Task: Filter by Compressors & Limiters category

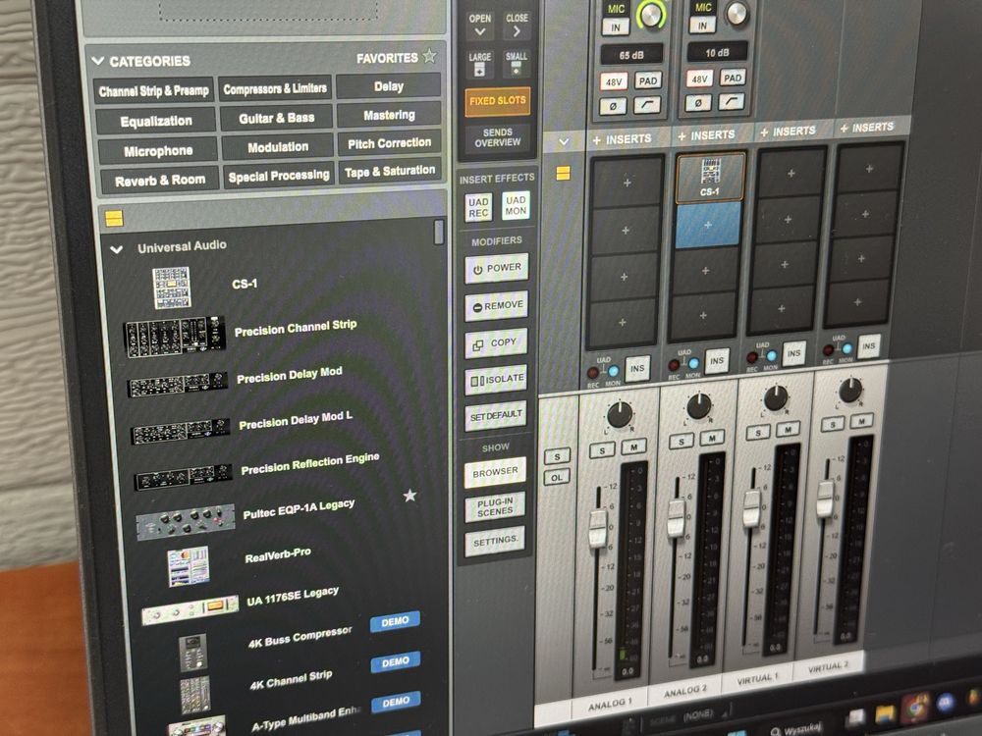Action: click(x=275, y=89)
